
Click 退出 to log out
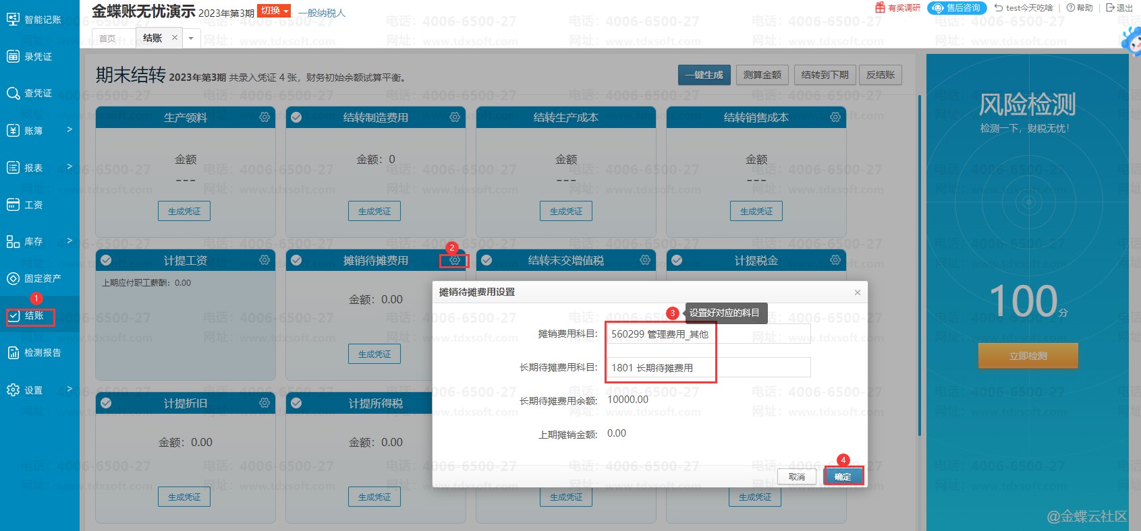1119,8
